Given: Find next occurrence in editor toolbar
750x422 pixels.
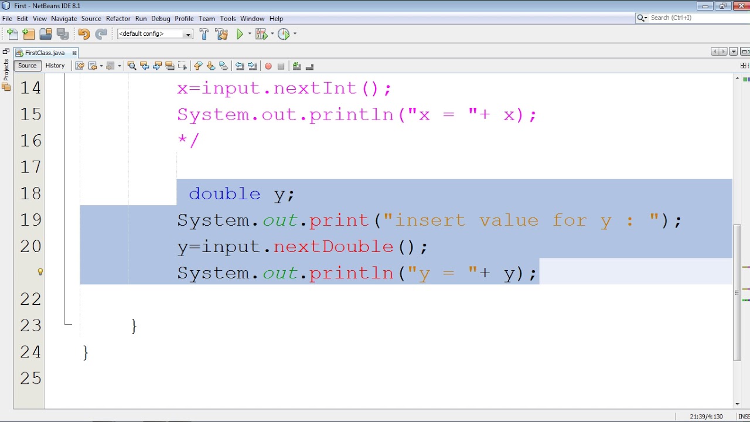Looking at the screenshot, I should pyautogui.click(x=157, y=66).
